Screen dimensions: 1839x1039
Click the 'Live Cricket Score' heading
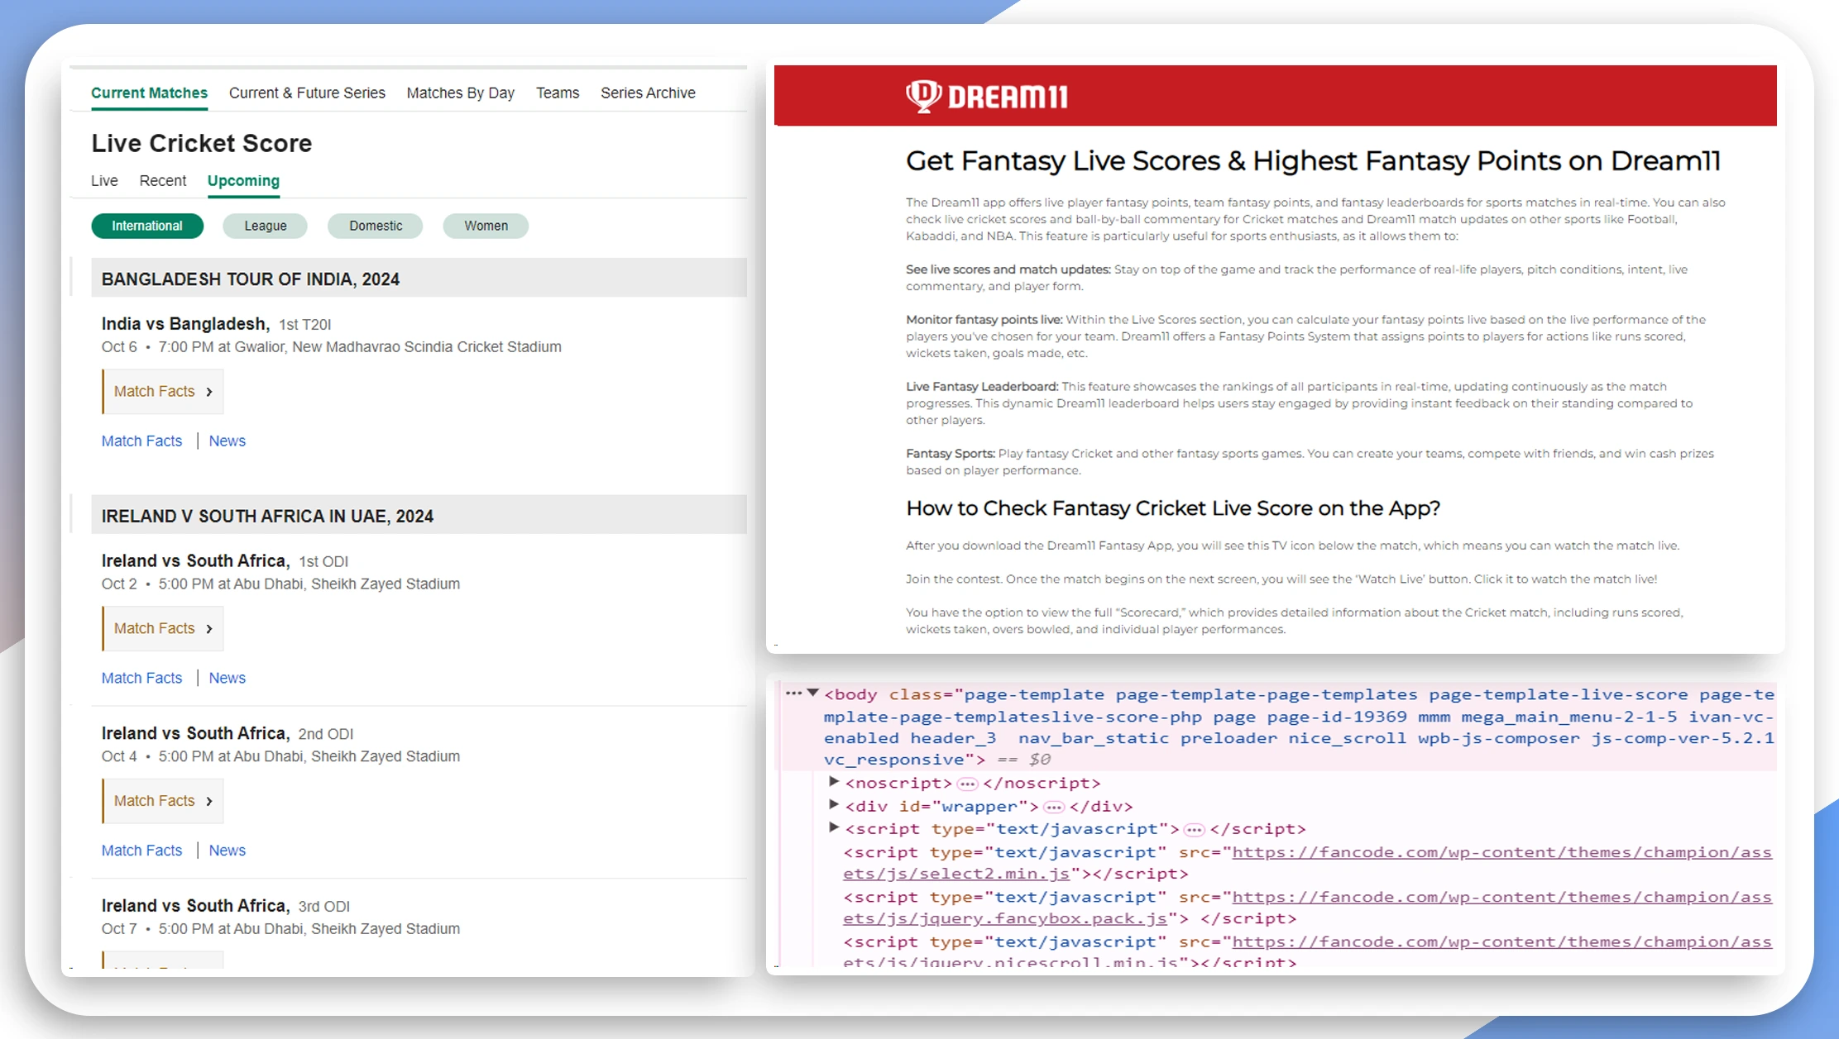(x=201, y=143)
